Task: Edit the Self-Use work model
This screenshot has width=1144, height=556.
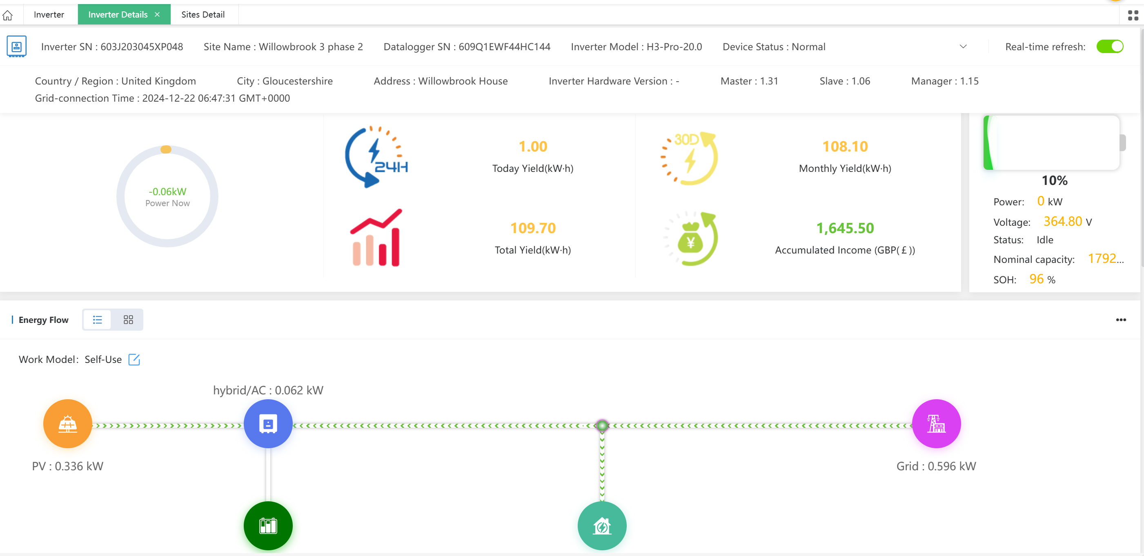Action: click(134, 359)
